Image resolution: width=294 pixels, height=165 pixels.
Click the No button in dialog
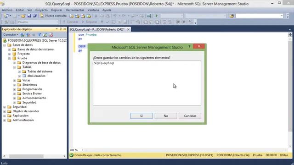pyautogui.click(x=166, y=116)
